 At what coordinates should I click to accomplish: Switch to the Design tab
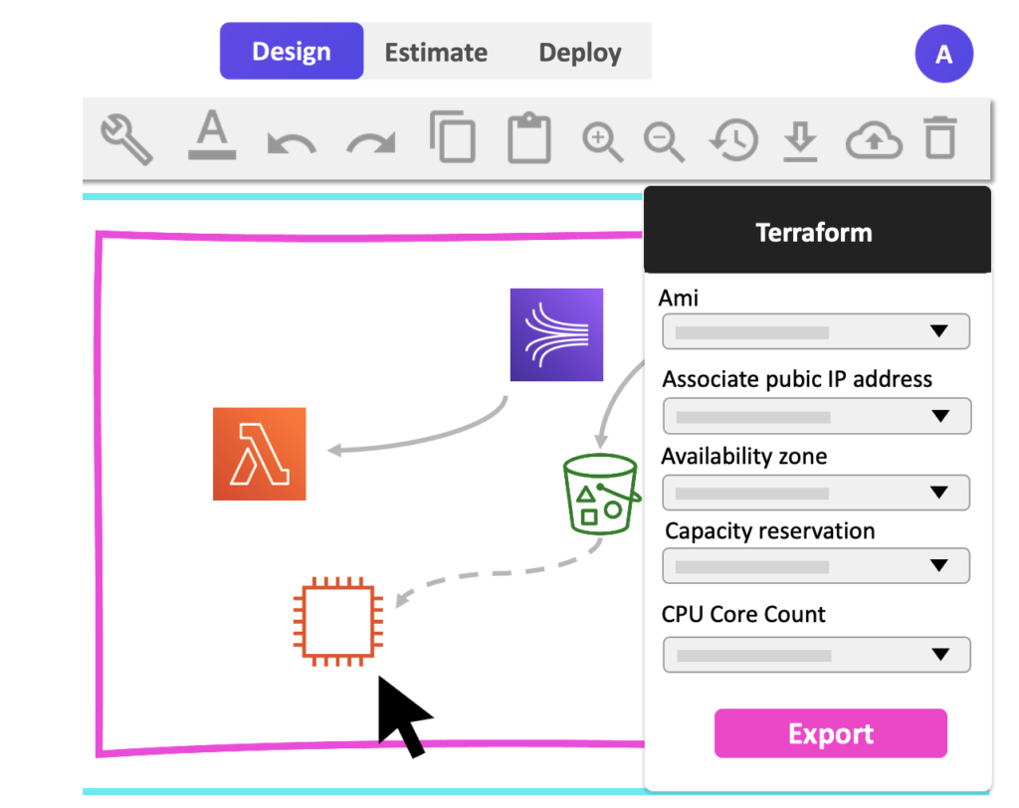tap(292, 52)
